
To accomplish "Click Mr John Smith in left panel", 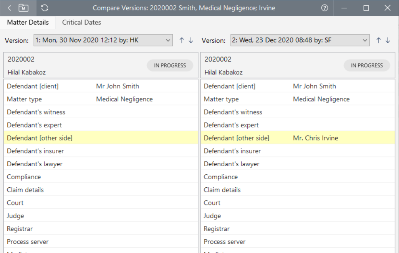I will click(x=118, y=86).
